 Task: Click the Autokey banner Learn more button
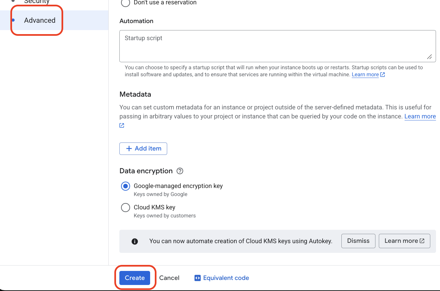(x=404, y=241)
